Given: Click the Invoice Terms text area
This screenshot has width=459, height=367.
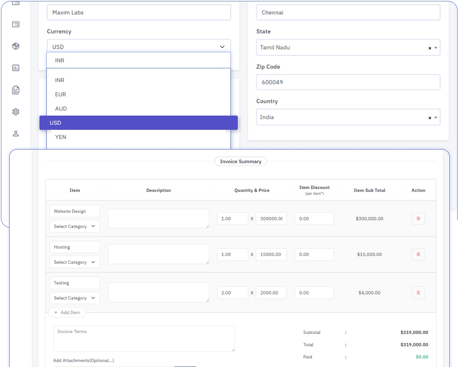Looking at the screenshot, I should (x=144, y=338).
